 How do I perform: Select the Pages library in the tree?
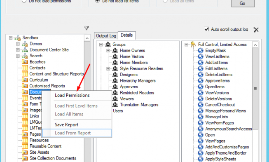35,134
